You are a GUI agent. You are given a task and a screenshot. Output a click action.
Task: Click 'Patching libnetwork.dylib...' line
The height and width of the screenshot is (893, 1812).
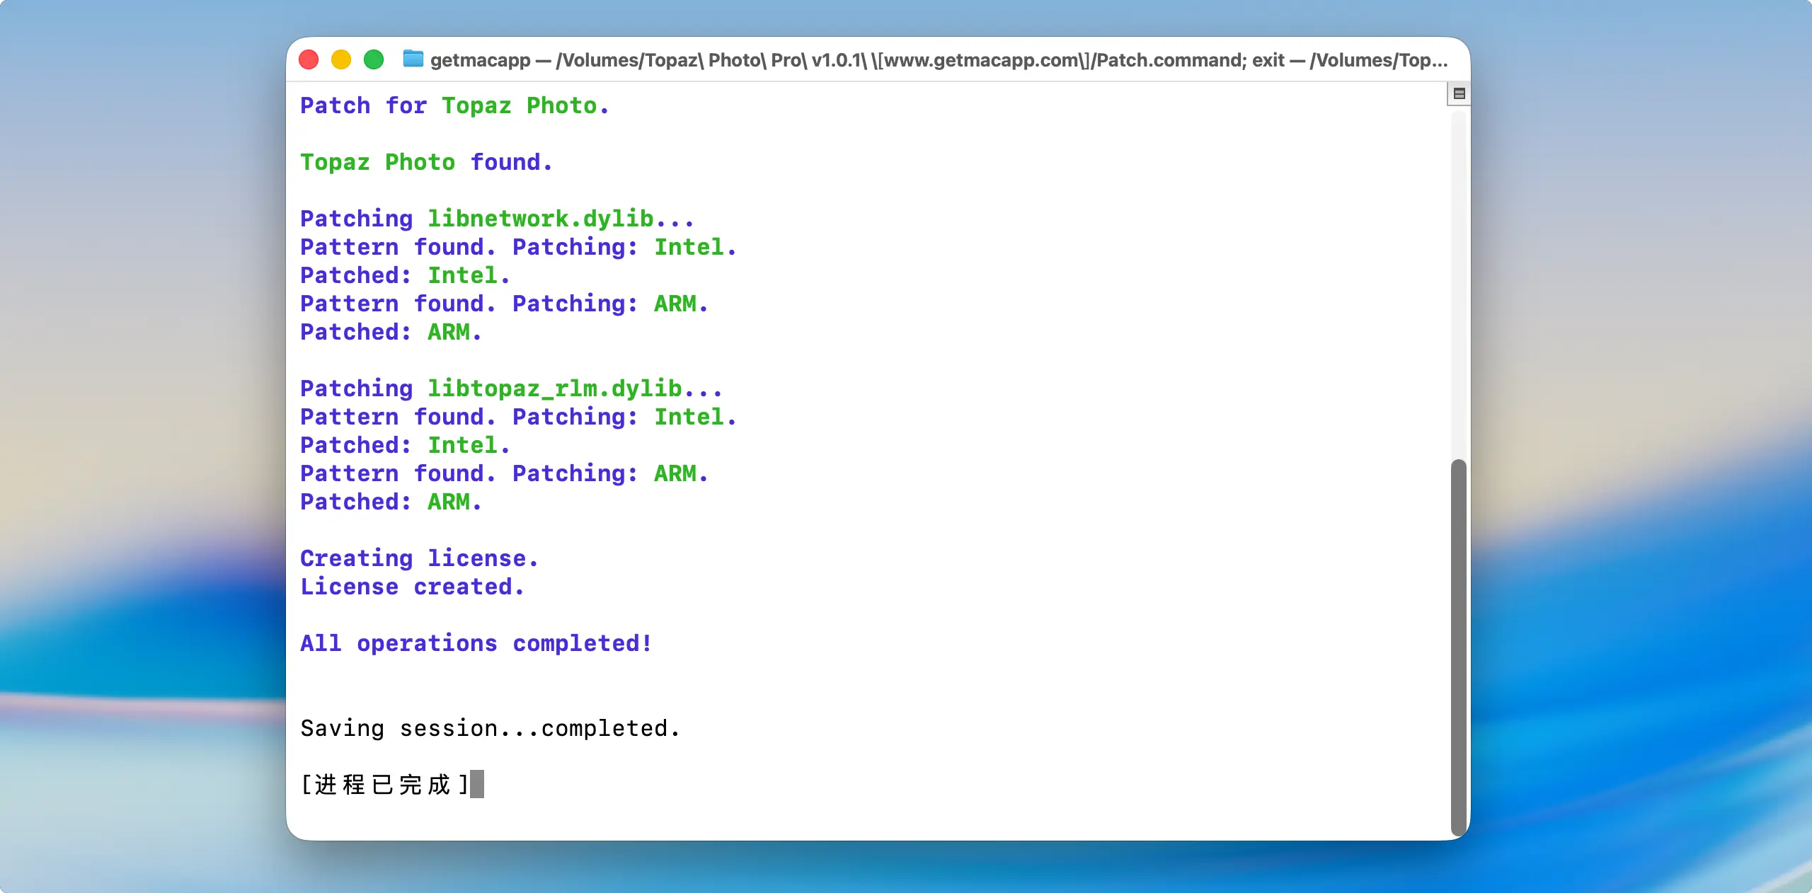coord(497,219)
